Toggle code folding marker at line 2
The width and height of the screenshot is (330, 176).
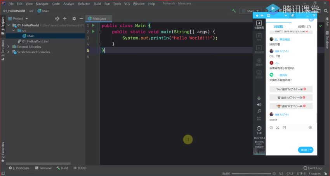click(x=100, y=32)
